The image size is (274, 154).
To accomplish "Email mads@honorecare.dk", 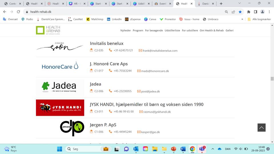I will click(x=155, y=71).
